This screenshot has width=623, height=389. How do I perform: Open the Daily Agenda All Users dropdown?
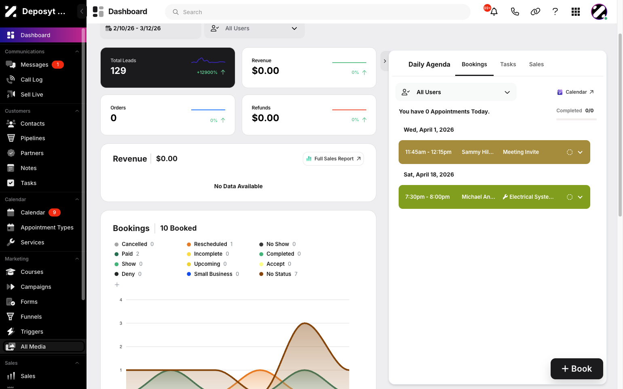point(456,92)
